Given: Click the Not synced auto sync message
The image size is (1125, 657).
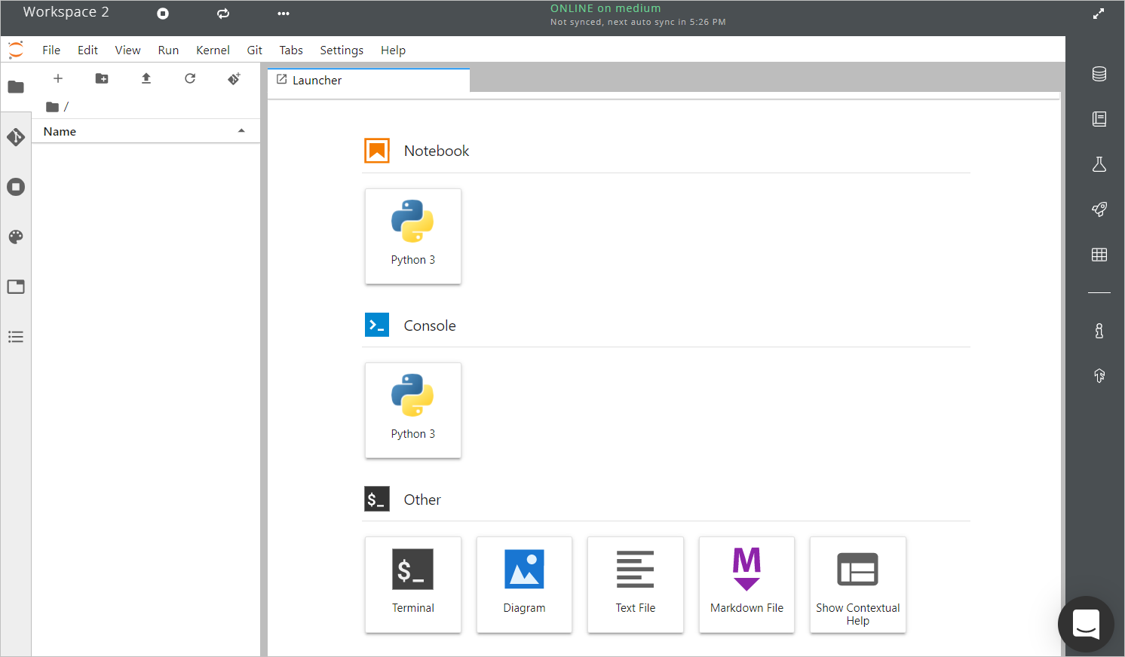Looking at the screenshot, I should tap(638, 22).
